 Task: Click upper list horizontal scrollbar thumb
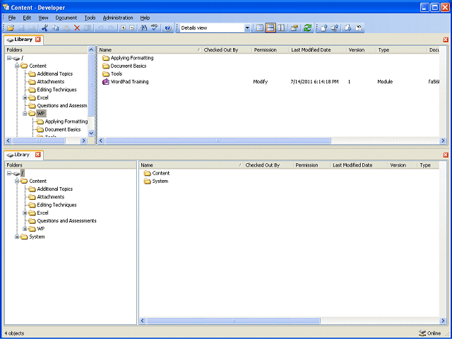coord(218,141)
